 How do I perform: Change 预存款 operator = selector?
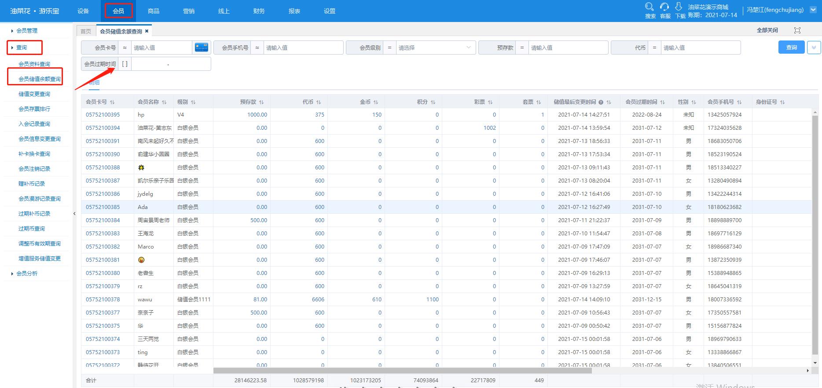pyautogui.click(x=522, y=48)
